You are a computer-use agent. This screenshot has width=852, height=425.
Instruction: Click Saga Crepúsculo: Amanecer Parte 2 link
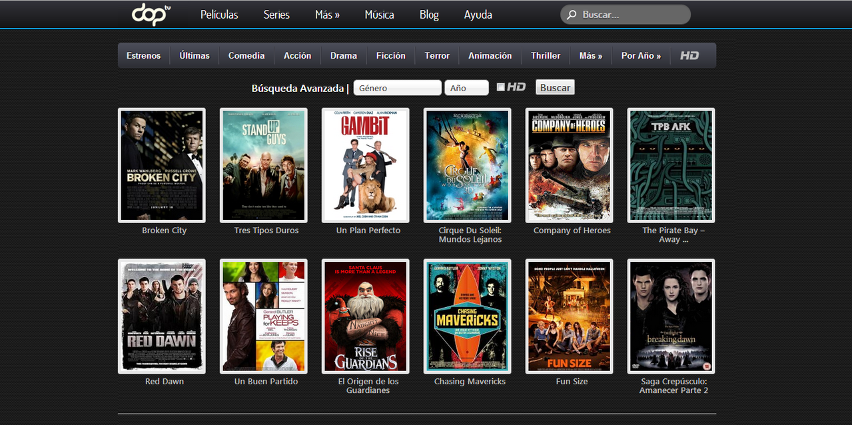[x=673, y=386]
